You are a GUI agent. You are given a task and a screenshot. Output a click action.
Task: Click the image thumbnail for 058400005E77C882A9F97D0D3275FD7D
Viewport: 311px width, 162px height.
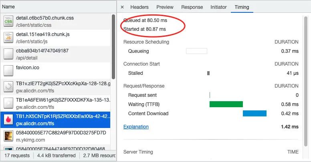coord(8,136)
